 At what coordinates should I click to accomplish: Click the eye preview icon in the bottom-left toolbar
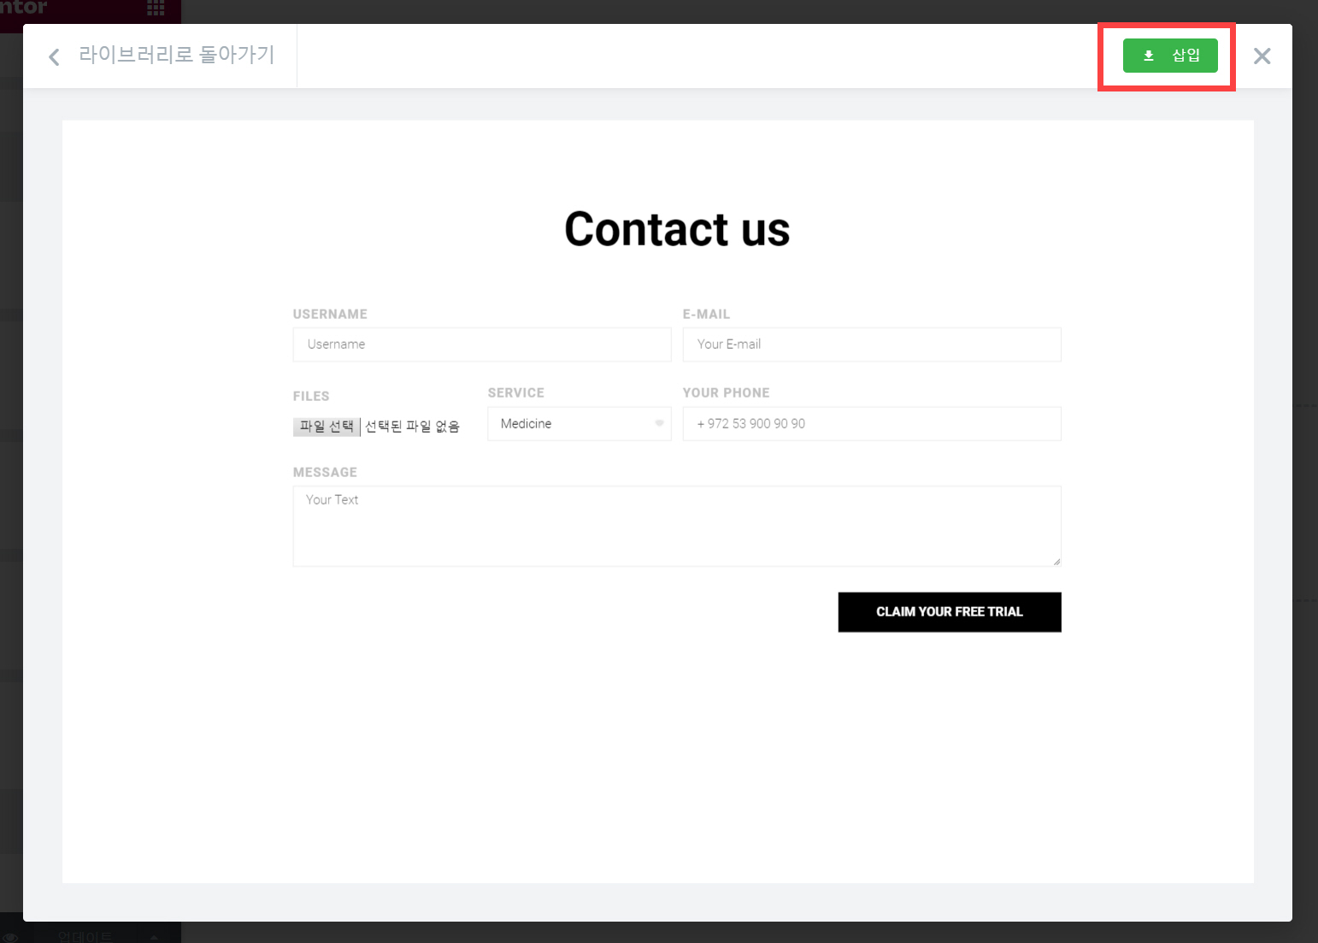click(x=10, y=937)
